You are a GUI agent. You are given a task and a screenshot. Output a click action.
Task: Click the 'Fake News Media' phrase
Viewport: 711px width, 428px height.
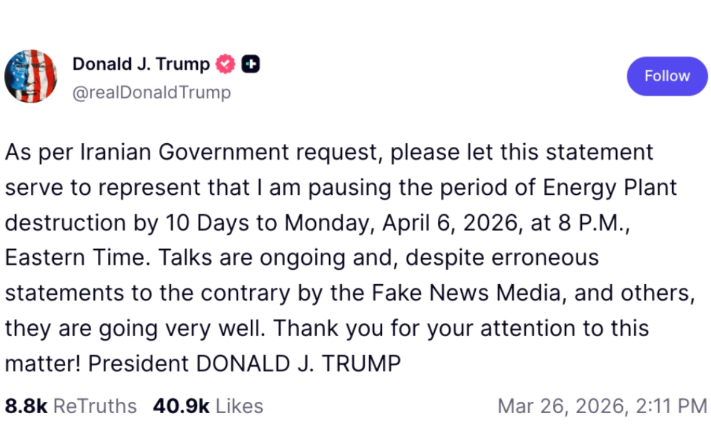tap(477, 293)
